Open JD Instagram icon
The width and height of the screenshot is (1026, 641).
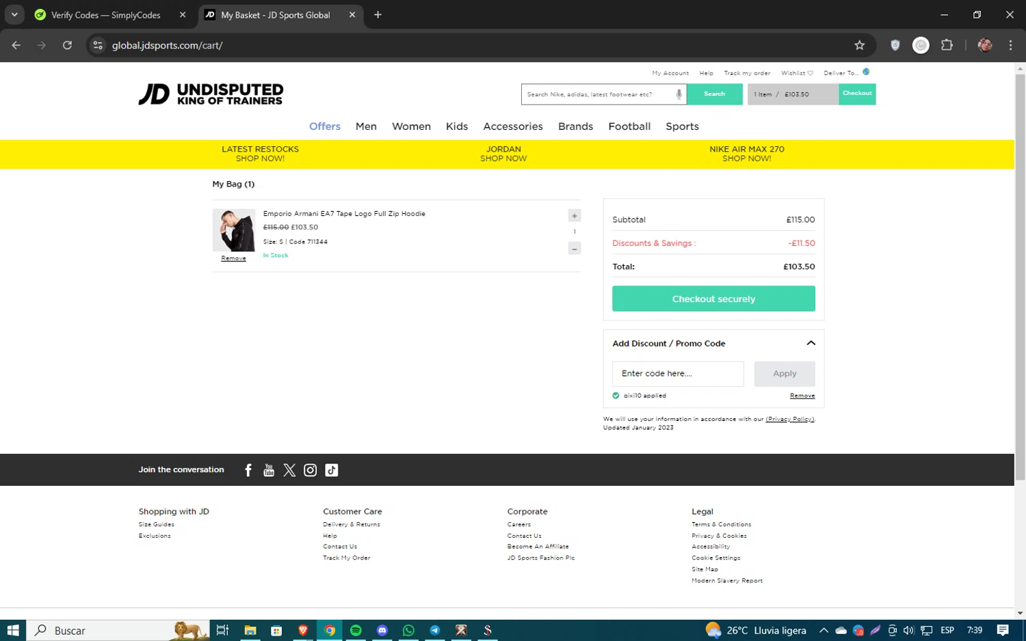tap(310, 470)
